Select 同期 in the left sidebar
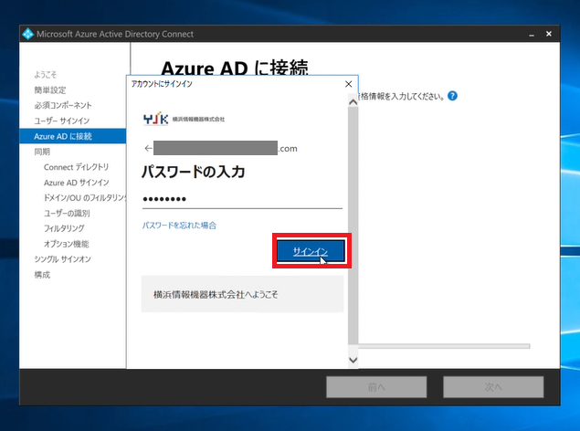This screenshot has height=431, width=580. pyautogui.click(x=42, y=152)
